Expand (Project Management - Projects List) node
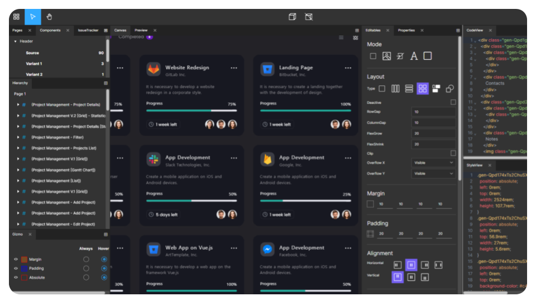The image size is (536, 301). [x=18, y=148]
